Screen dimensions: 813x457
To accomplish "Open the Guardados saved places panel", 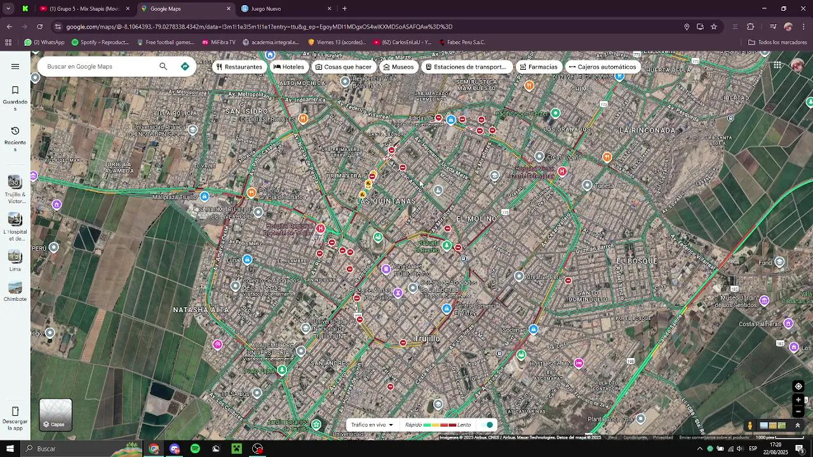I will 15,96.
